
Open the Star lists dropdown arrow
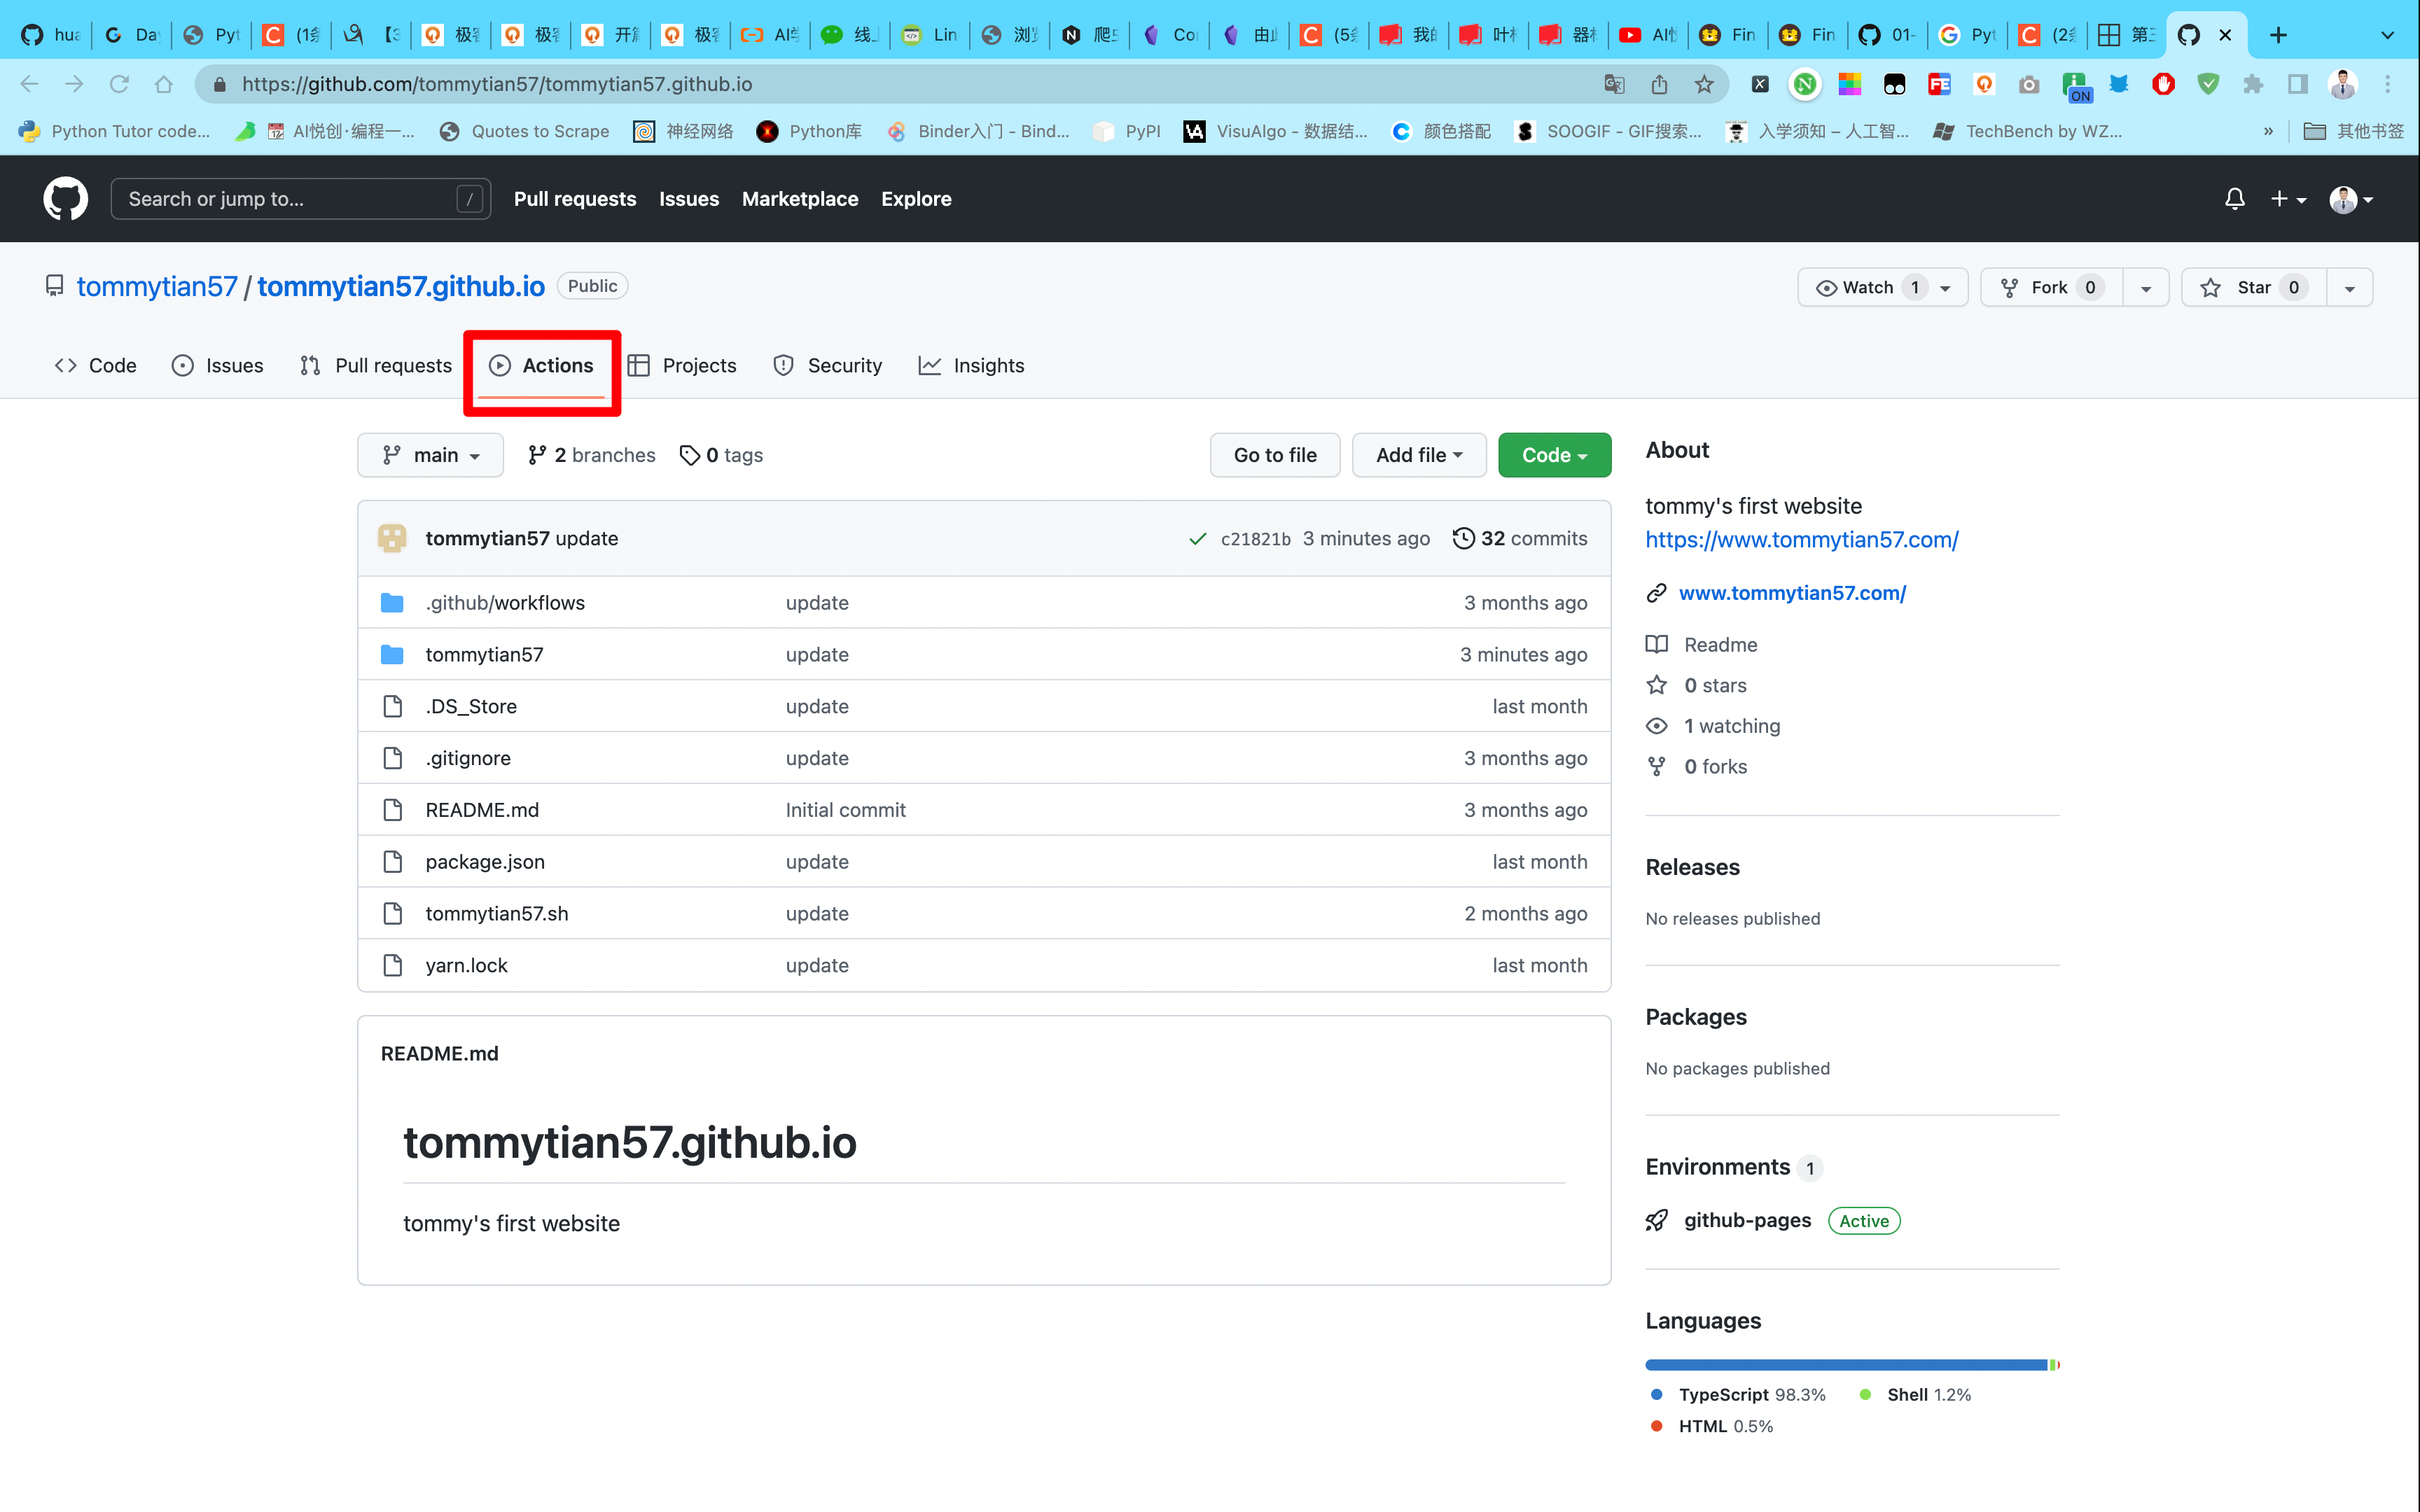coord(2349,288)
